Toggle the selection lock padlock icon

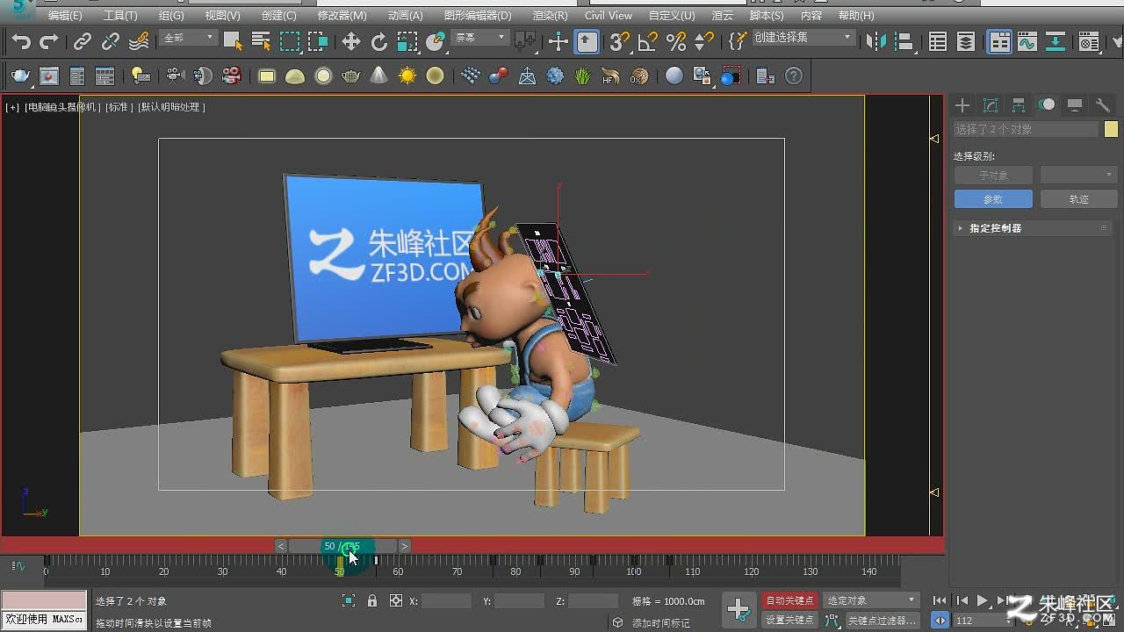372,600
